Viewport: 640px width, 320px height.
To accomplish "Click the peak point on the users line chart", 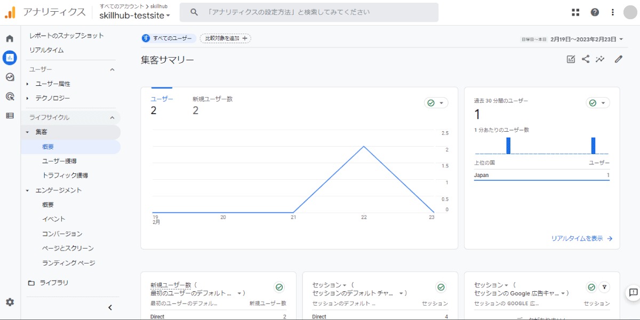I will point(364,146).
